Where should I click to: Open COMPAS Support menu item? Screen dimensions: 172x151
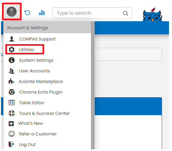(37, 39)
